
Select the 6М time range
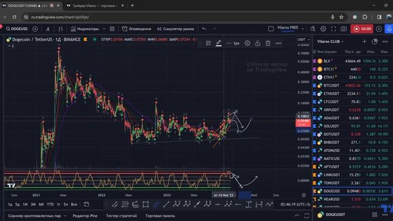(x=41, y=204)
